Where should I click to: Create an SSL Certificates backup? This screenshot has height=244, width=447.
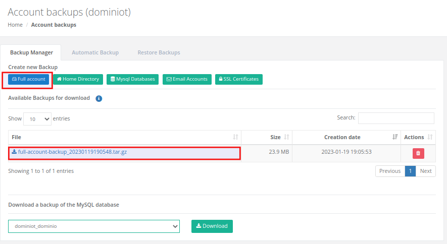coord(239,79)
